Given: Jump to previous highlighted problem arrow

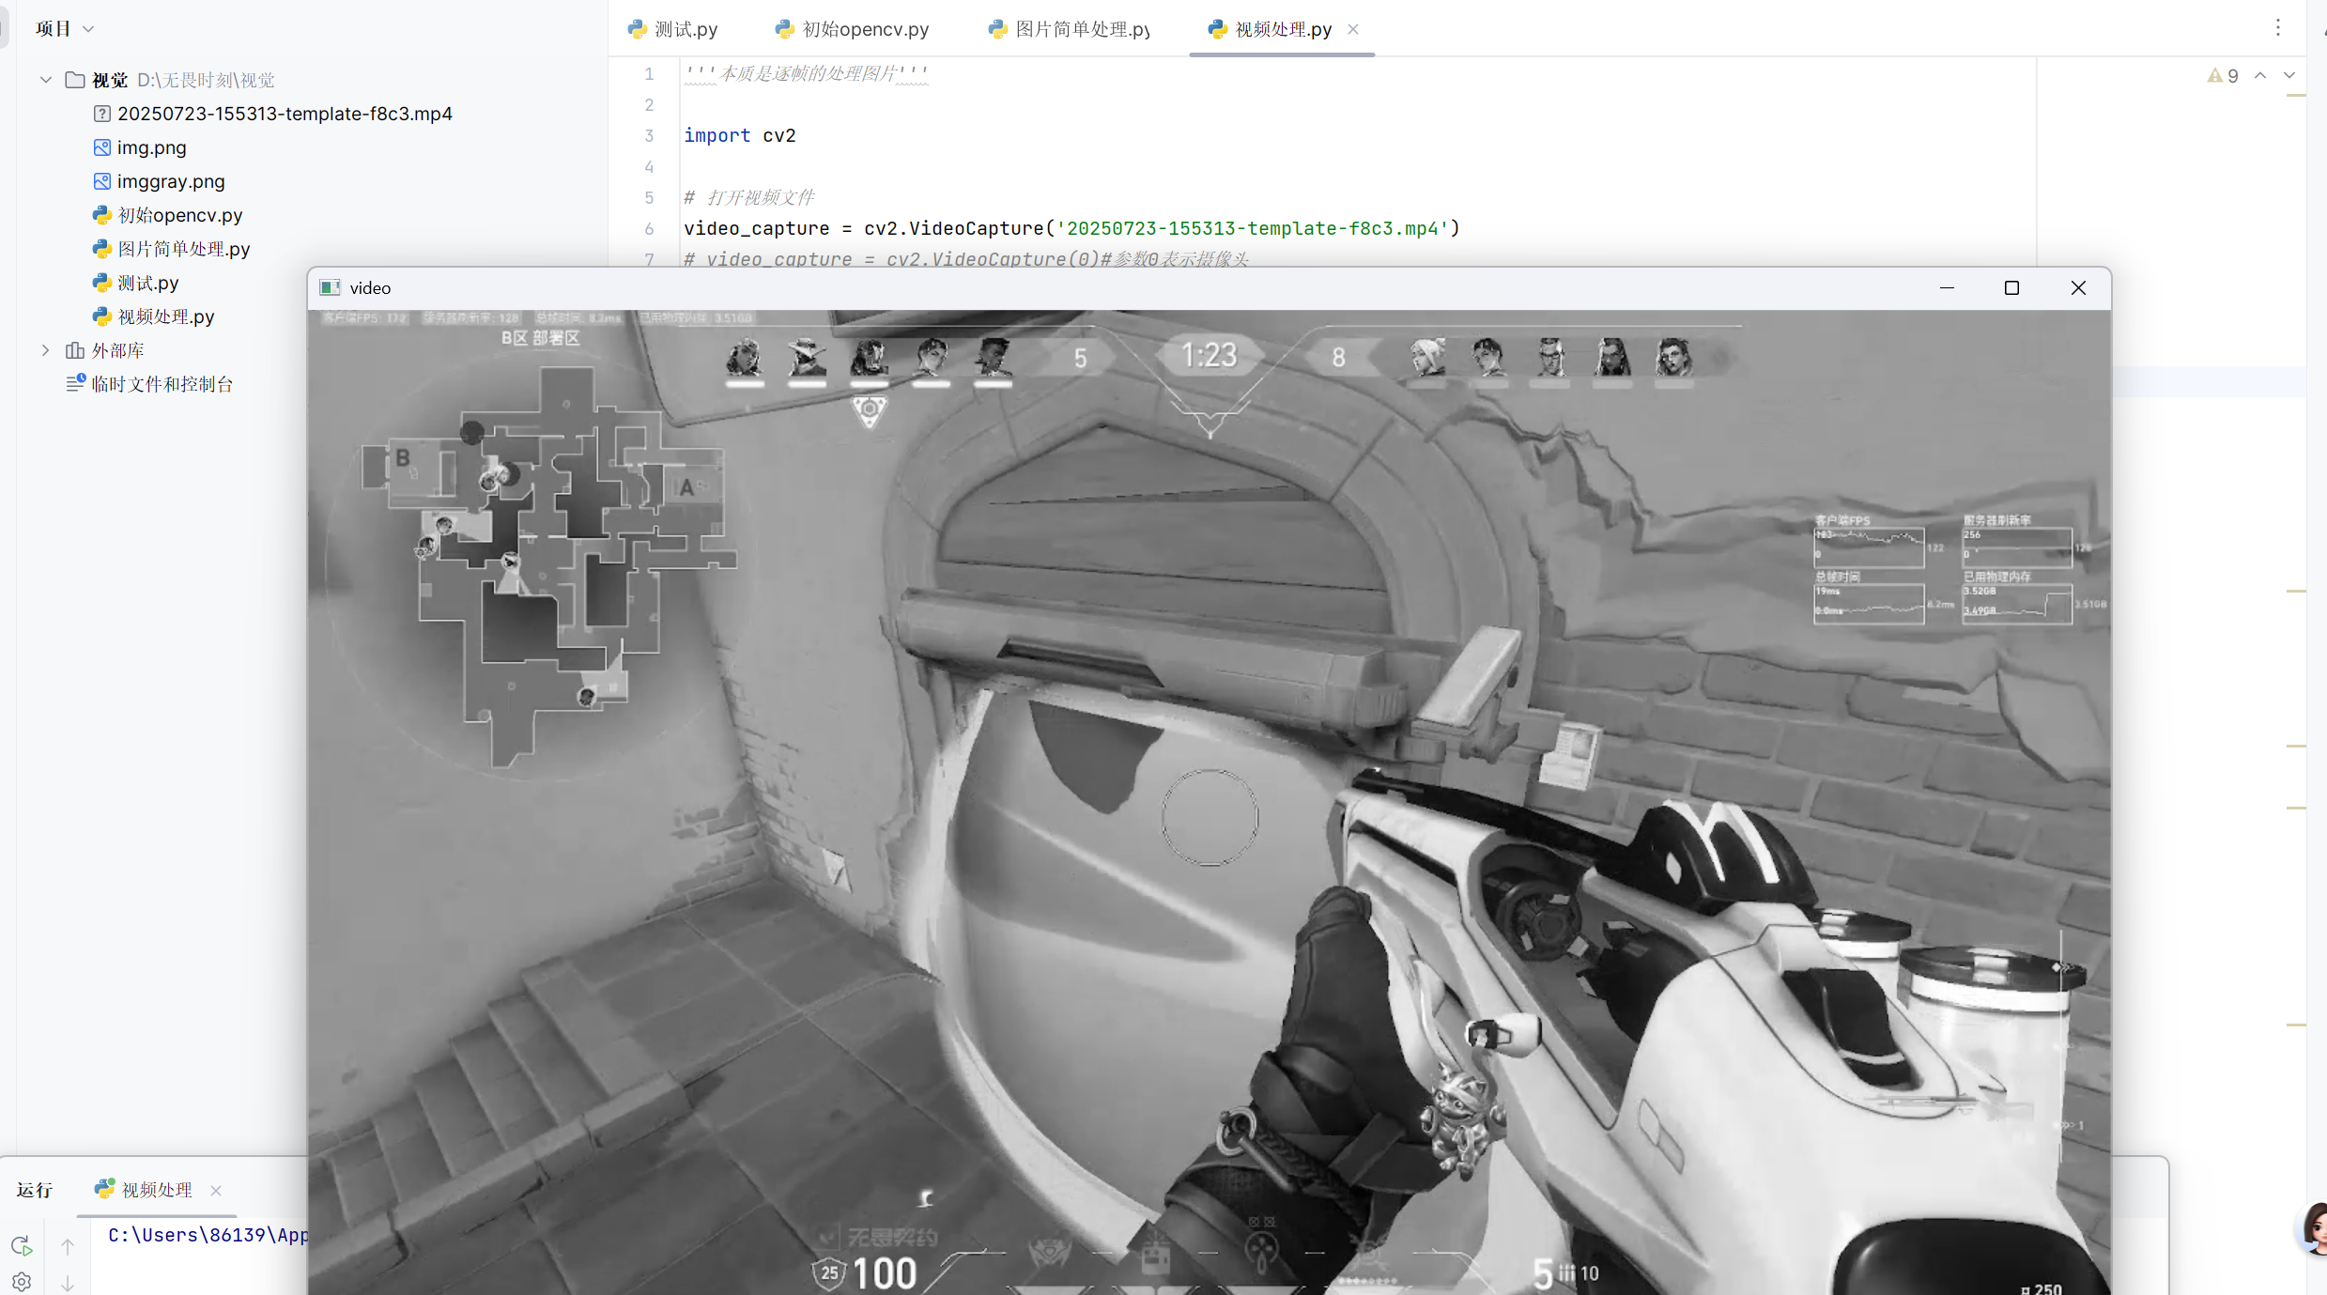Looking at the screenshot, I should 2260,75.
